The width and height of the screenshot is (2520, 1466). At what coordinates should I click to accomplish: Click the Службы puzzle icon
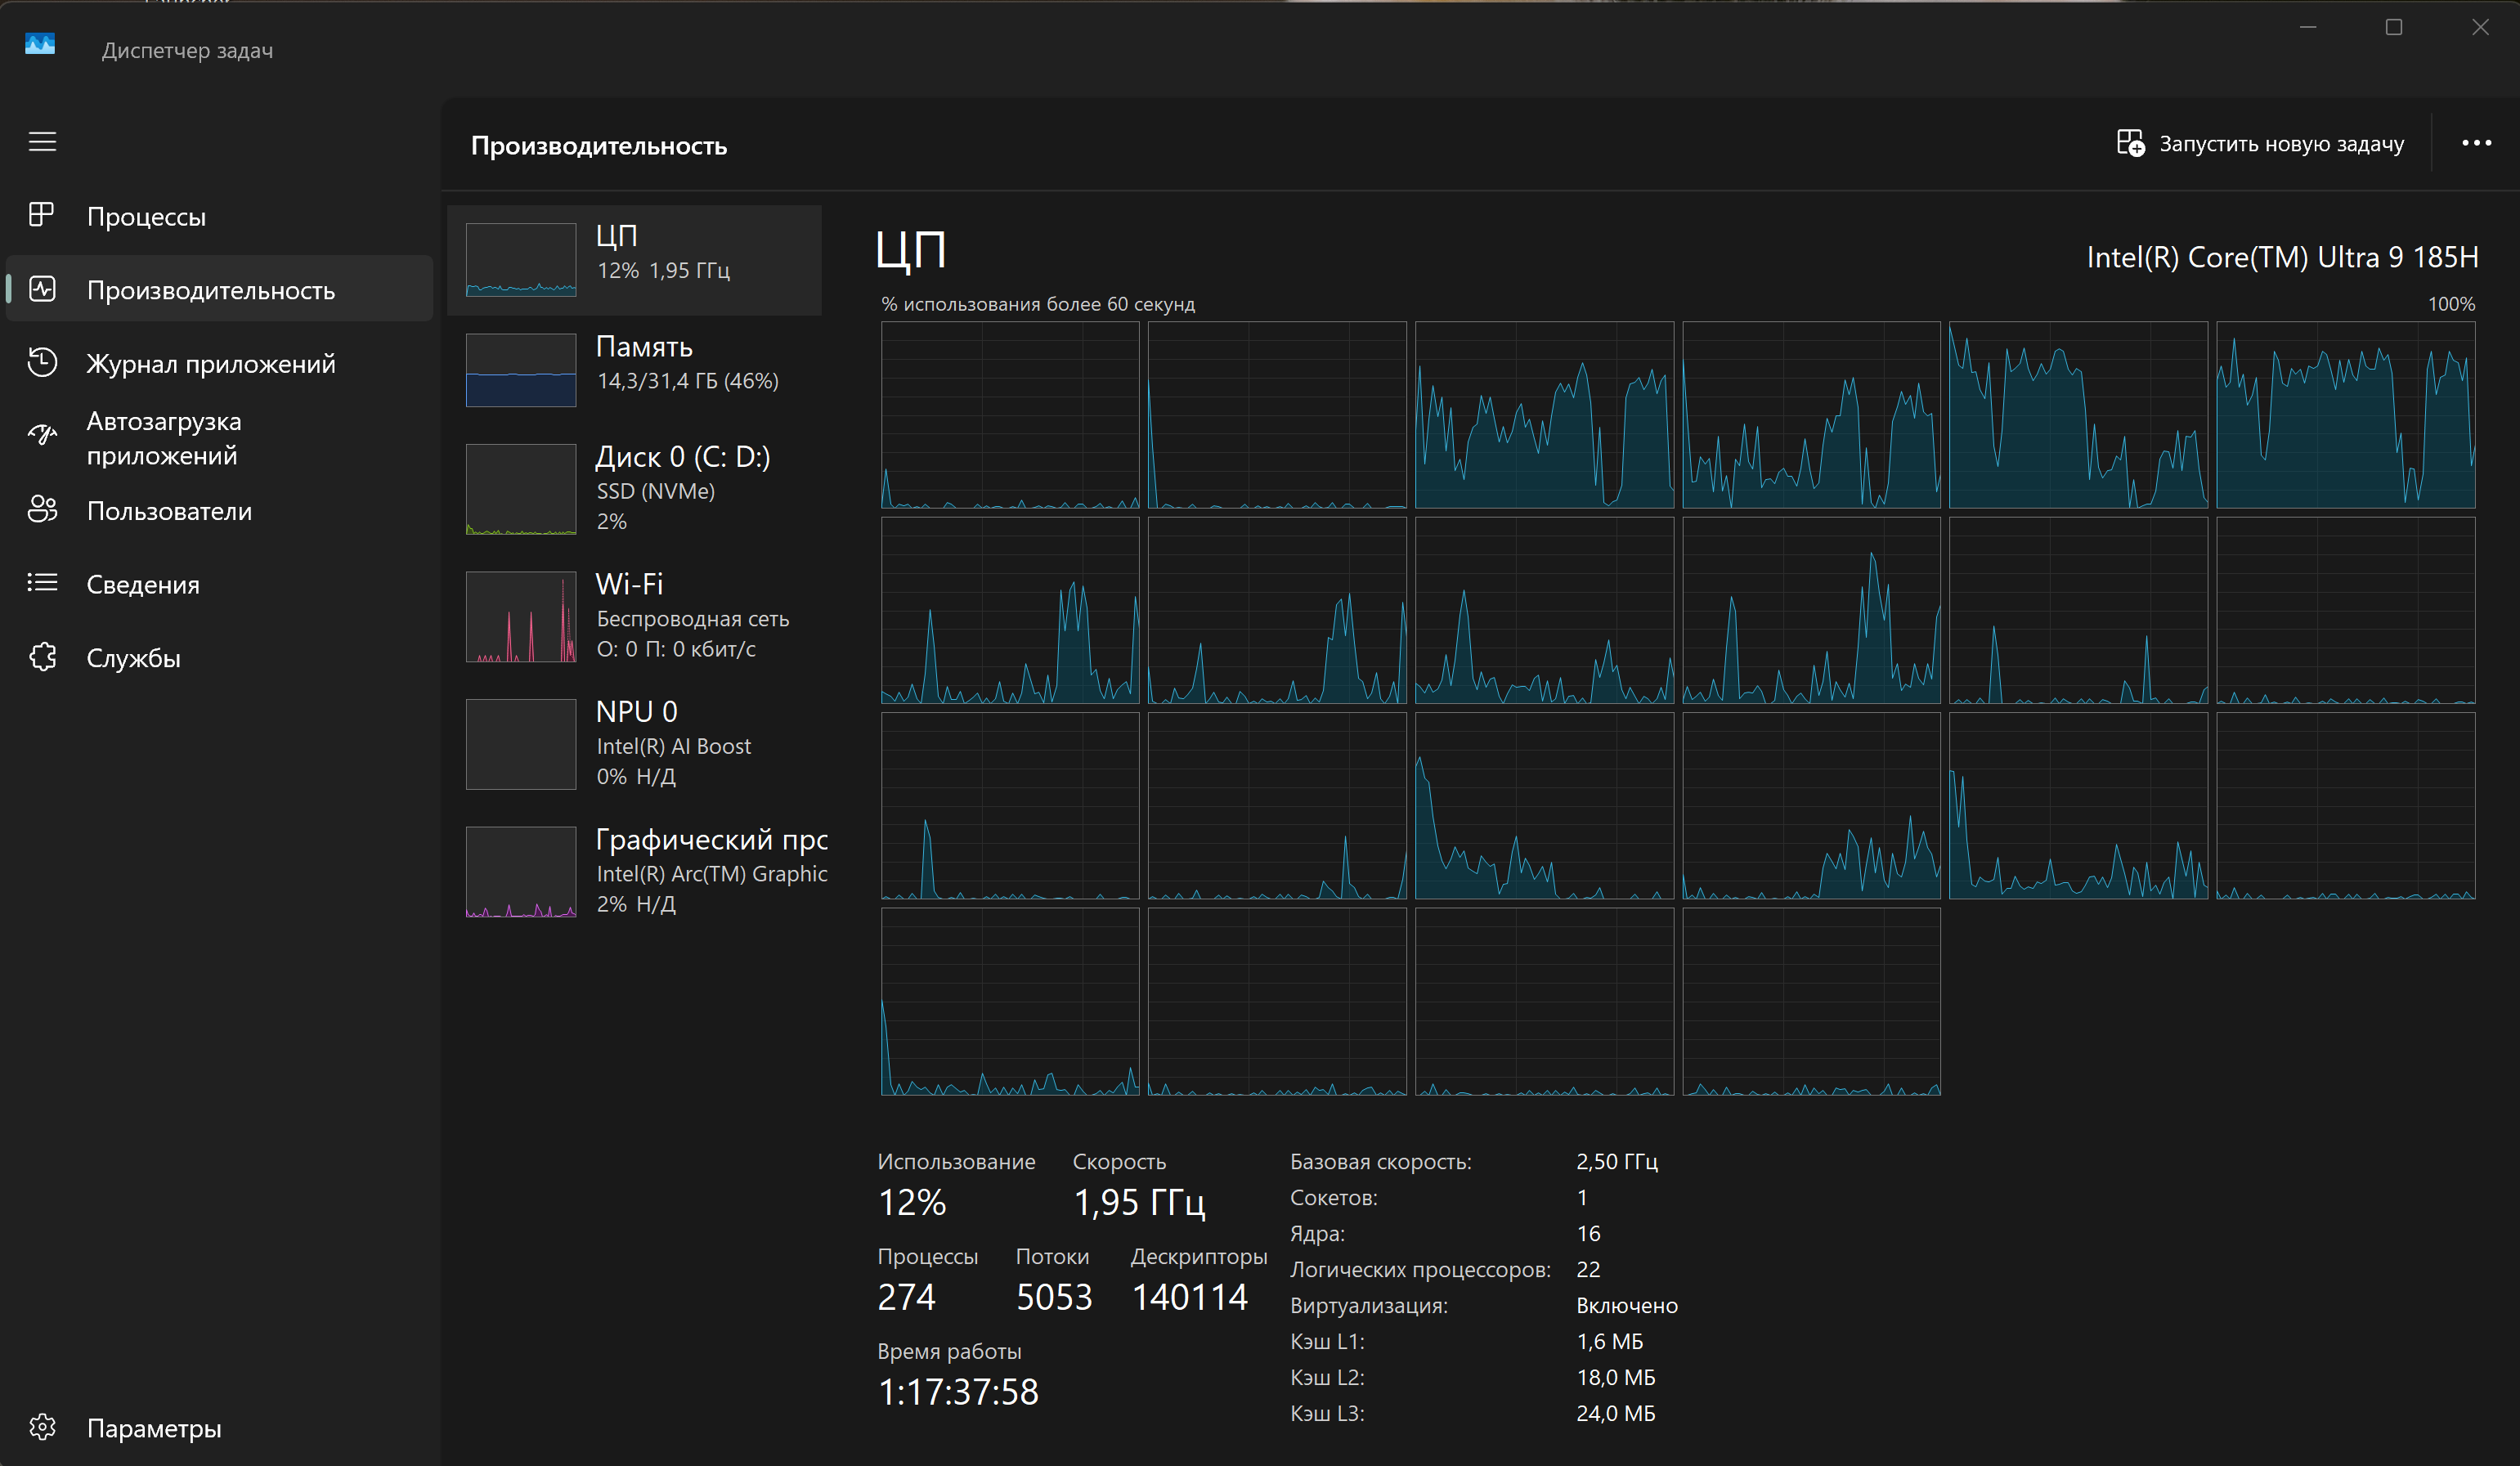42,657
